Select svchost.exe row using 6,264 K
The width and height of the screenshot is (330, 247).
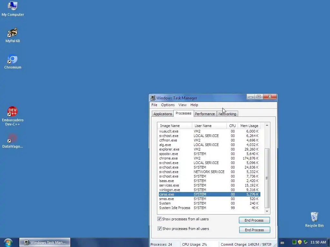(x=209, y=136)
